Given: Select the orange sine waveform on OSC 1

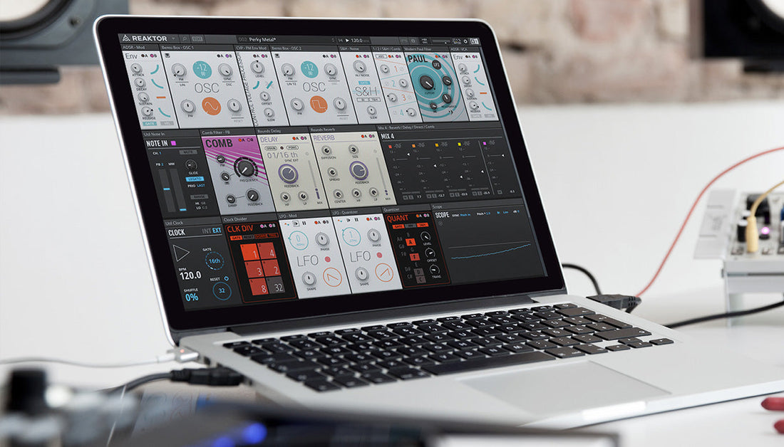Looking at the screenshot, I should [x=212, y=106].
